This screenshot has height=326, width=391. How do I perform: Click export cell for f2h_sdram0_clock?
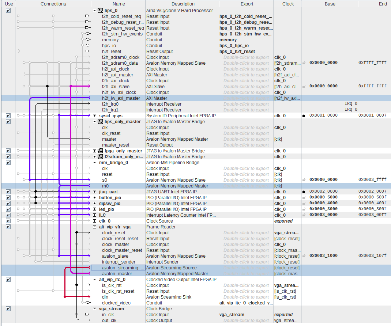pyautogui.click(x=247, y=57)
